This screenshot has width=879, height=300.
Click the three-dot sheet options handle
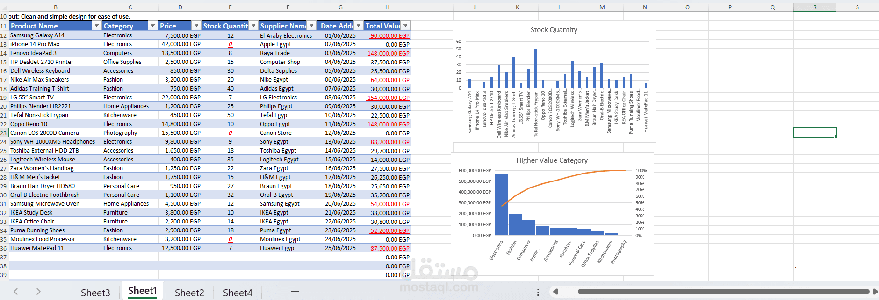[x=538, y=292]
